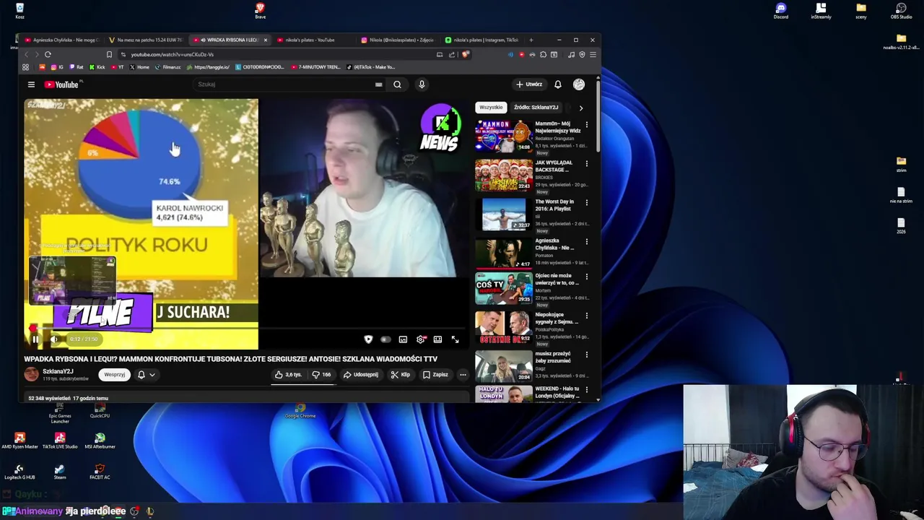The image size is (924, 520).
Task: Click the Wesprzyj button
Action: coord(114,375)
